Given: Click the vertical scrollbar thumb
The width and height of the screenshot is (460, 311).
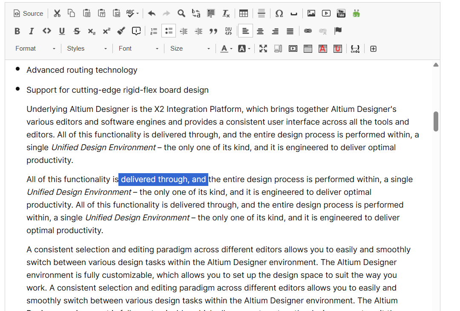Looking at the screenshot, I should (436, 121).
